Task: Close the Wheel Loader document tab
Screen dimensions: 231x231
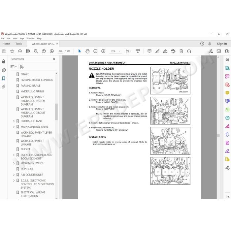Action: coord(57,44)
